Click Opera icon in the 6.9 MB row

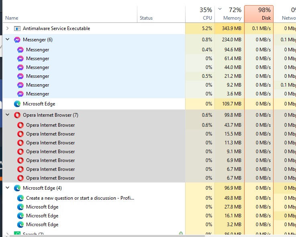[x=20, y=160]
